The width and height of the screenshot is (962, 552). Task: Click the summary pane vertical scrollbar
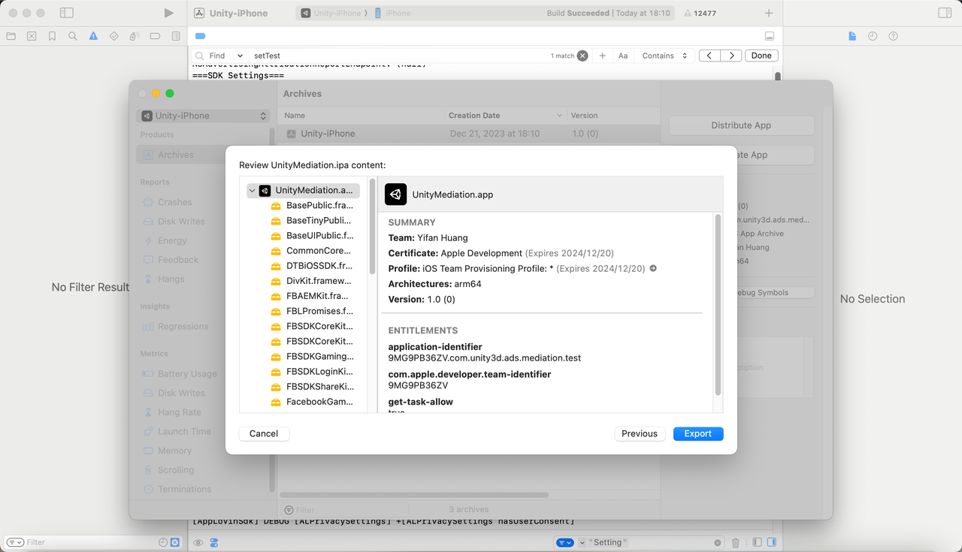pyautogui.click(x=718, y=305)
